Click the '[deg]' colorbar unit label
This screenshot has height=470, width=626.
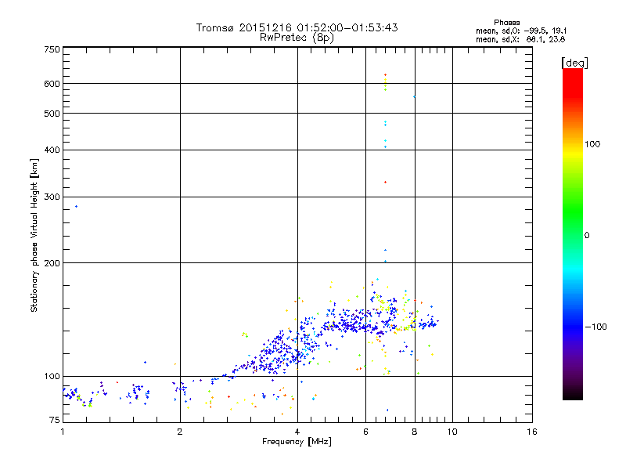(x=574, y=63)
